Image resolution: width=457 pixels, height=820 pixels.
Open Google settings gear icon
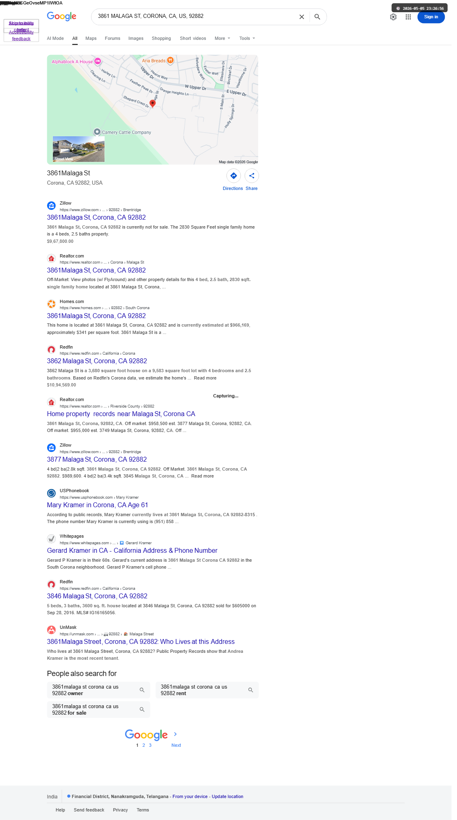click(393, 17)
